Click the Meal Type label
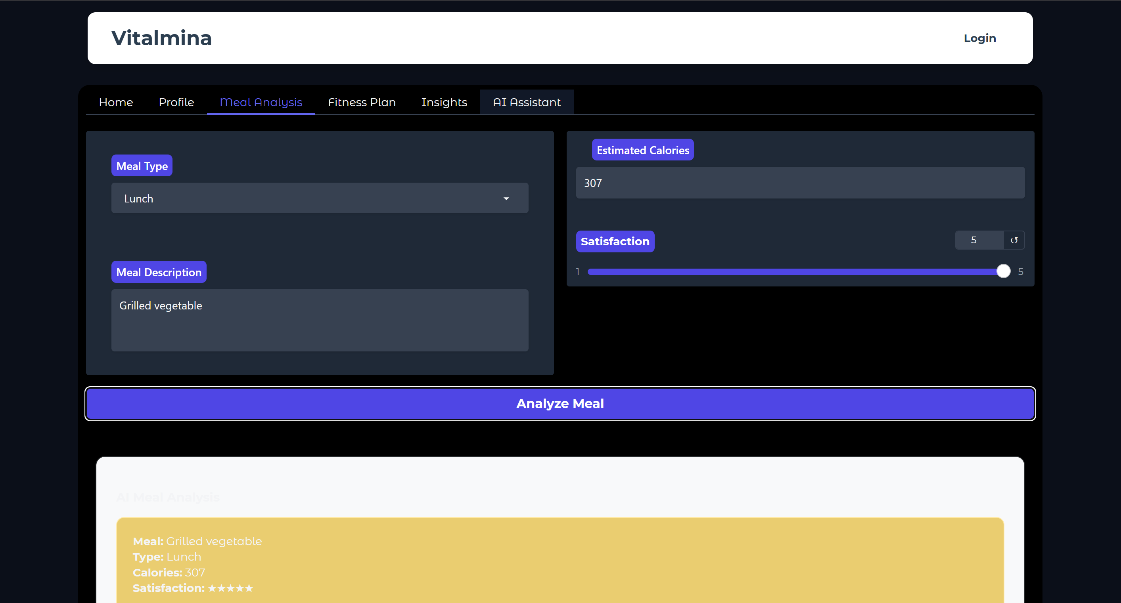This screenshot has height=603, width=1121. click(x=142, y=166)
